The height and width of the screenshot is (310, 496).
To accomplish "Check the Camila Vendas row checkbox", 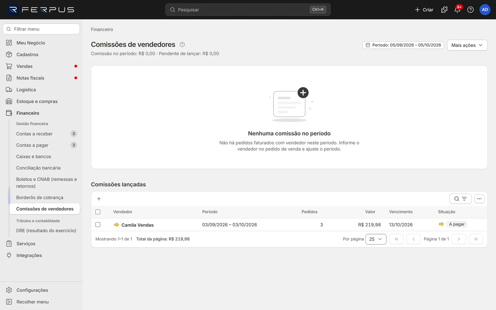I will (98, 225).
